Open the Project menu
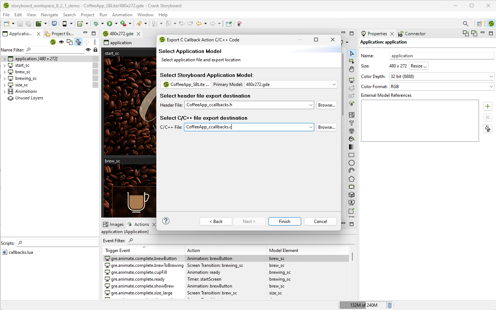496x310 pixels. 87,15
